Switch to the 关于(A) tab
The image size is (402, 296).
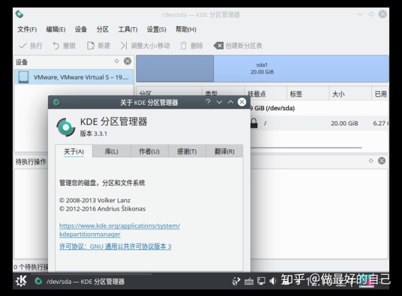(74, 151)
